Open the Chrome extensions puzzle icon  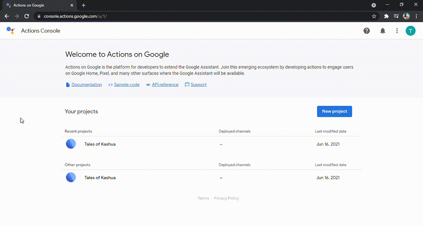[386, 16]
